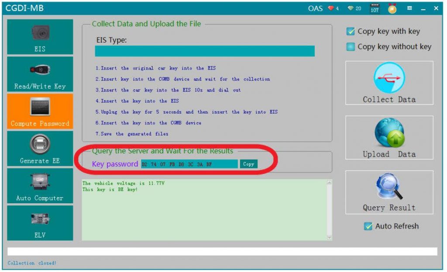The height and width of the screenshot is (272, 447).
Task: Click the calendar 107 icon
Action: pyautogui.click(x=375, y=9)
